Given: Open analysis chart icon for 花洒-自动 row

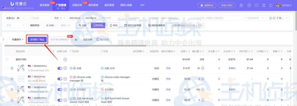Looking at the screenshot, I should (x=65, y=68).
